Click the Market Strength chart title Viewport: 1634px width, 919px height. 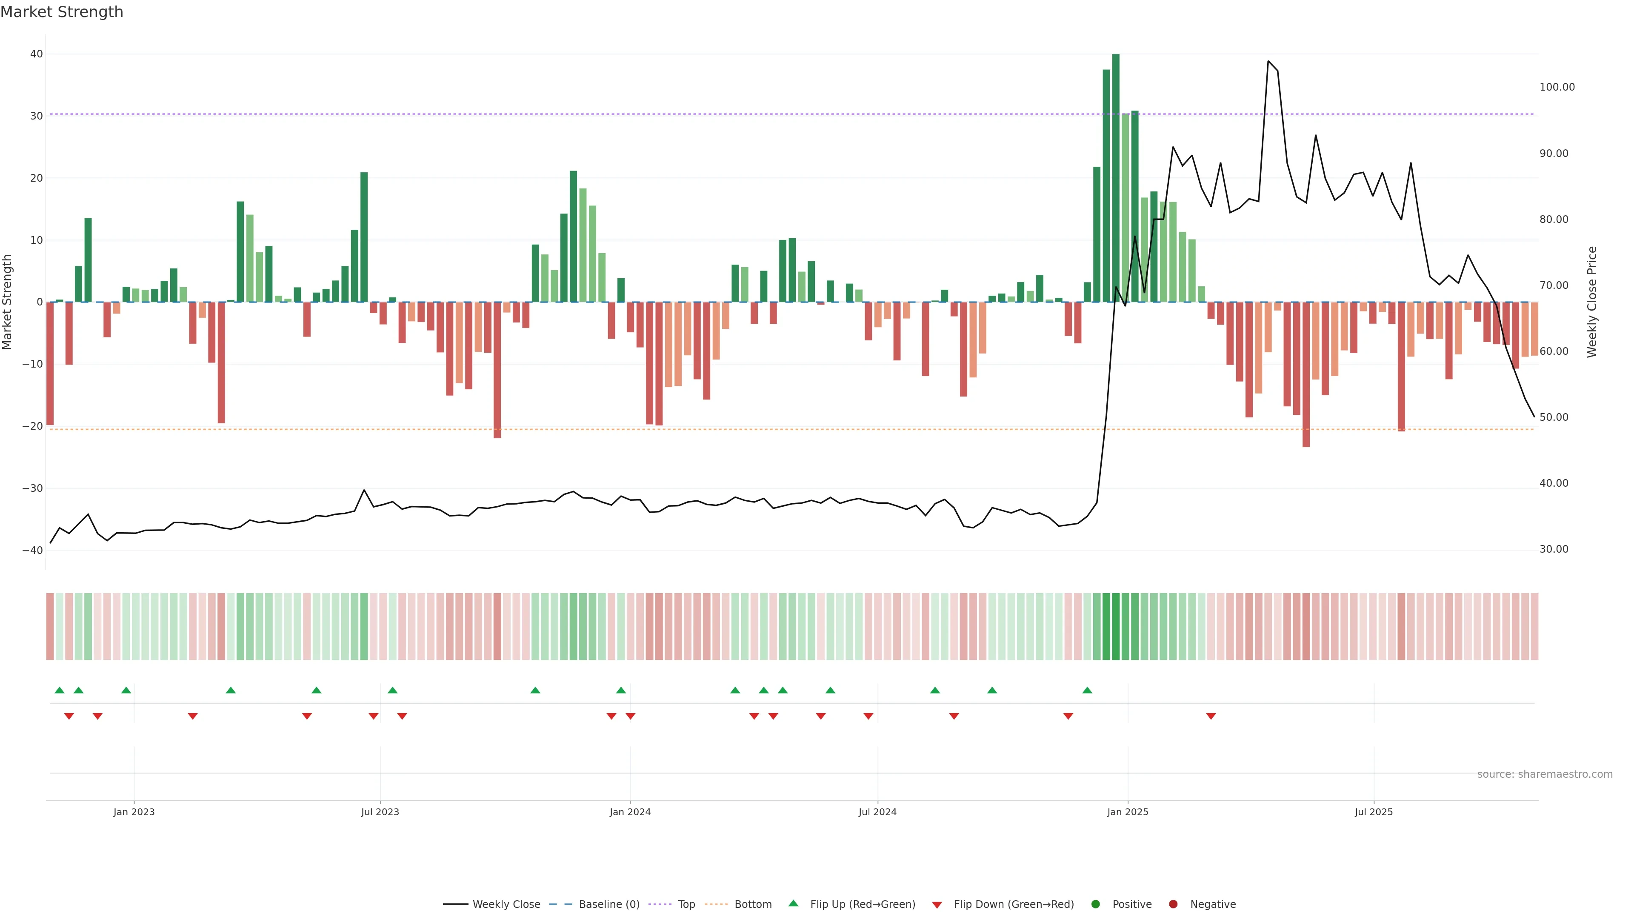point(62,12)
